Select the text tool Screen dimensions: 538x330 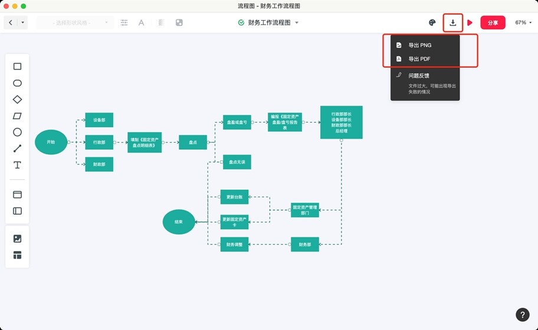coord(17,165)
